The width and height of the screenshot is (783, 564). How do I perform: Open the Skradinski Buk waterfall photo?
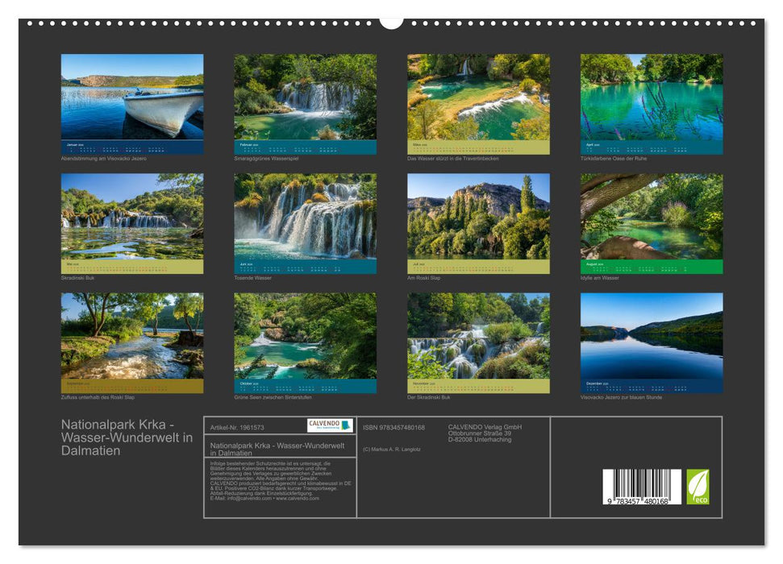click(129, 218)
